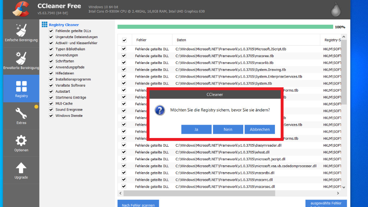Screen dimensions: 368x207
Task: Sort by the Daten column header
Action: coord(181,40)
